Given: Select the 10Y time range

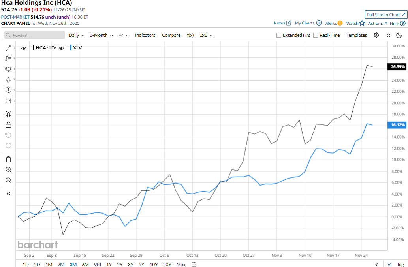Looking at the screenshot, I should point(154,264).
